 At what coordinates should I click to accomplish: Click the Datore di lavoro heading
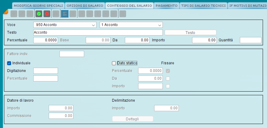20,100
